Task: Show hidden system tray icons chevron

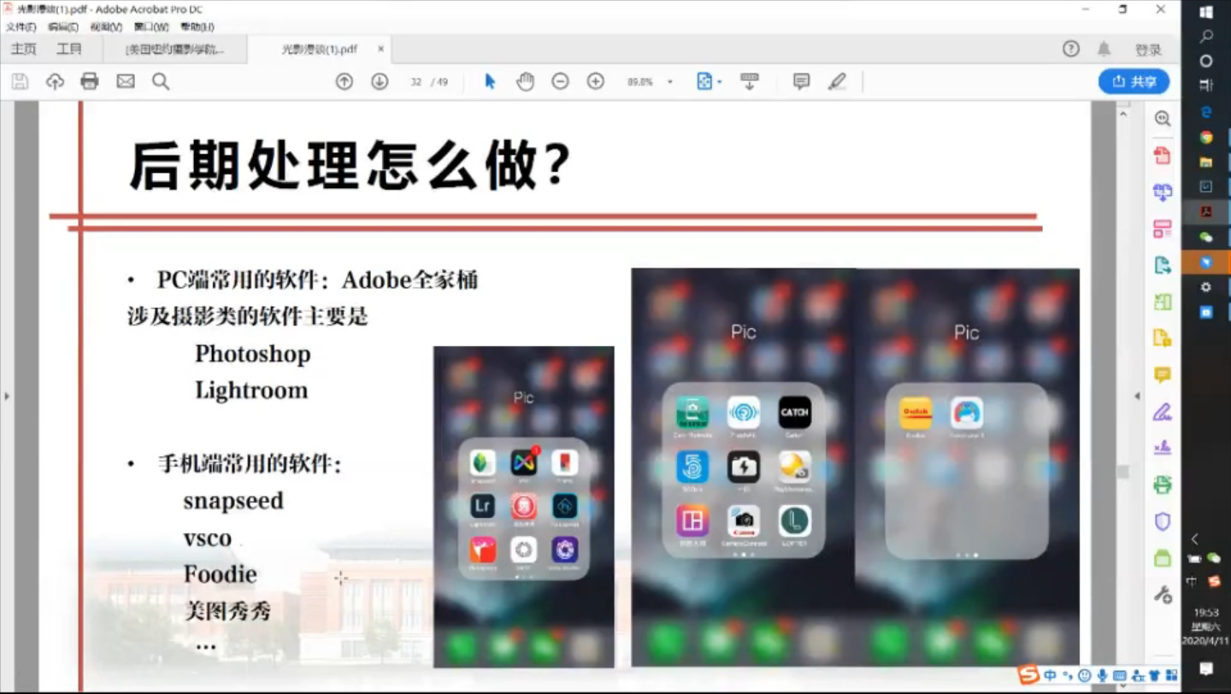Action: 1195,539
